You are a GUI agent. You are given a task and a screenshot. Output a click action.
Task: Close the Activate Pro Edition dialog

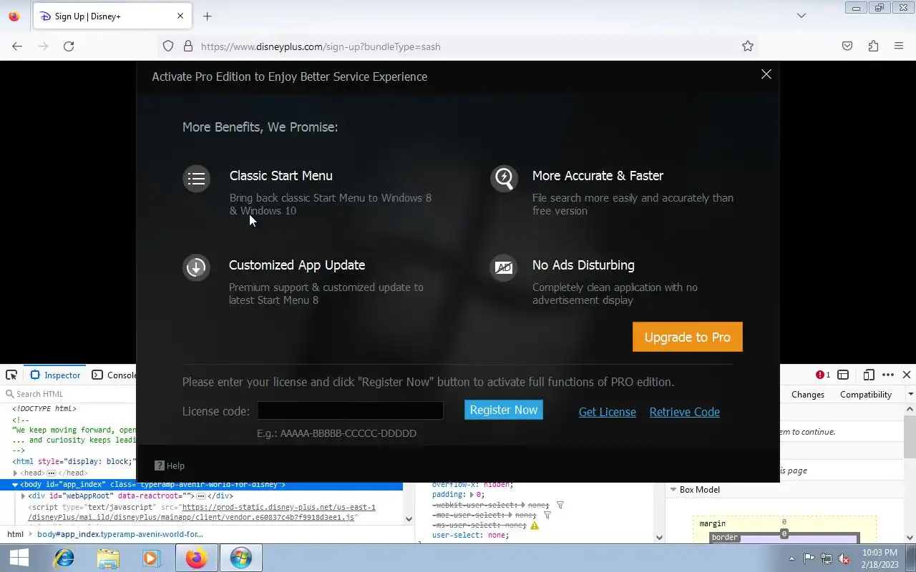[x=766, y=74]
